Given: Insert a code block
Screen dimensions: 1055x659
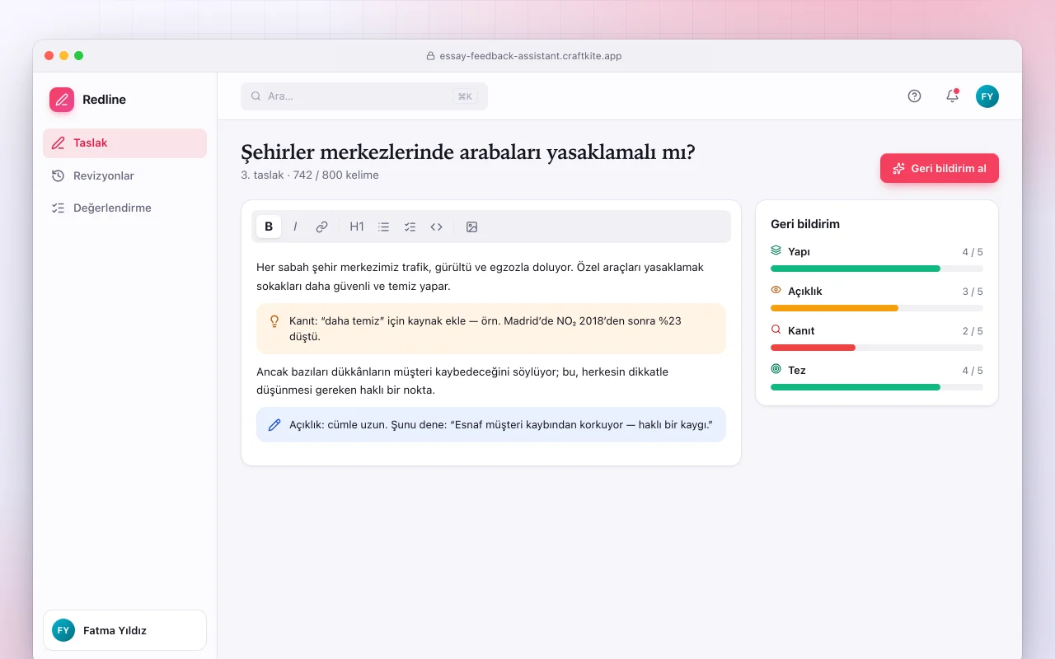Looking at the screenshot, I should click(437, 227).
